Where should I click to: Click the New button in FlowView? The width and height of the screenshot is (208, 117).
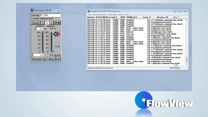pyautogui.click(x=45, y=59)
